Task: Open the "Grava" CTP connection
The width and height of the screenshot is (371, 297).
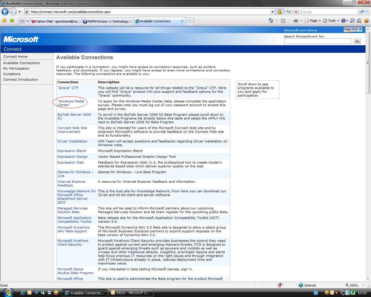Action: [68, 88]
